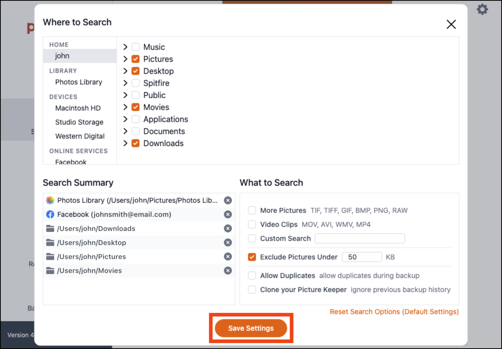502x349 pixels.
Task: Click the Photos Library flower icon
Action: (x=50, y=200)
